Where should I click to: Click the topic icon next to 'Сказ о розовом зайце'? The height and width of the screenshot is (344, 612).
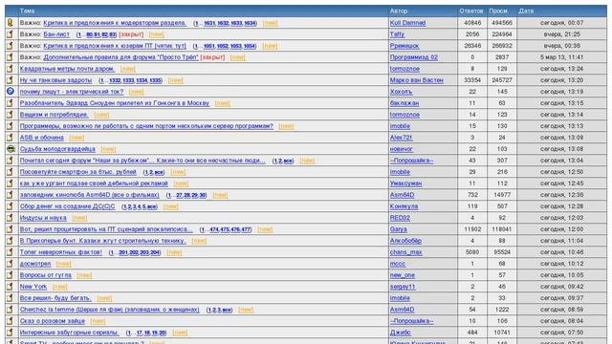point(11,321)
